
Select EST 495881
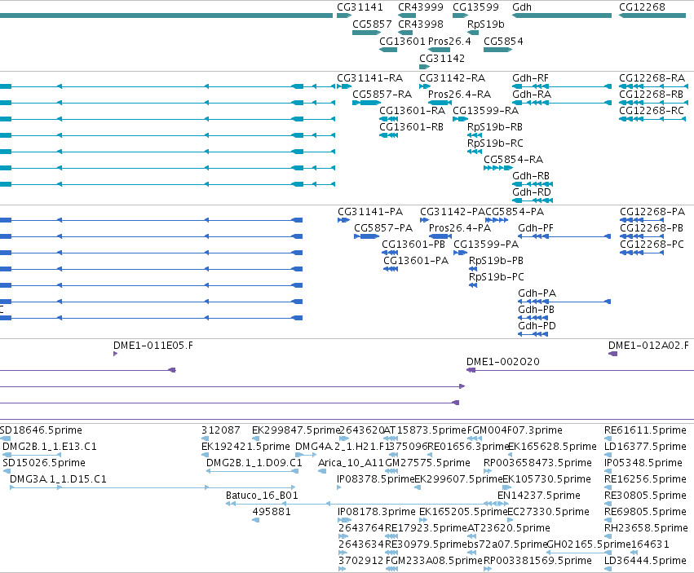click(x=272, y=512)
